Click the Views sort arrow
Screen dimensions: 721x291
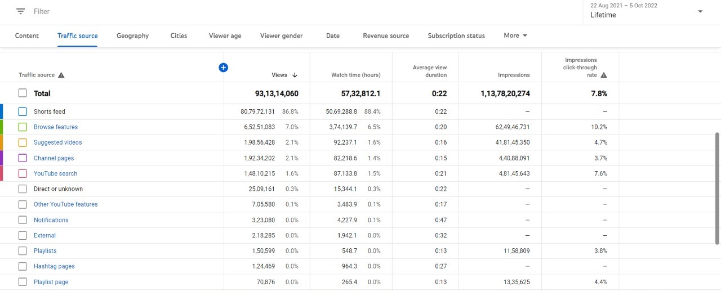coord(295,75)
